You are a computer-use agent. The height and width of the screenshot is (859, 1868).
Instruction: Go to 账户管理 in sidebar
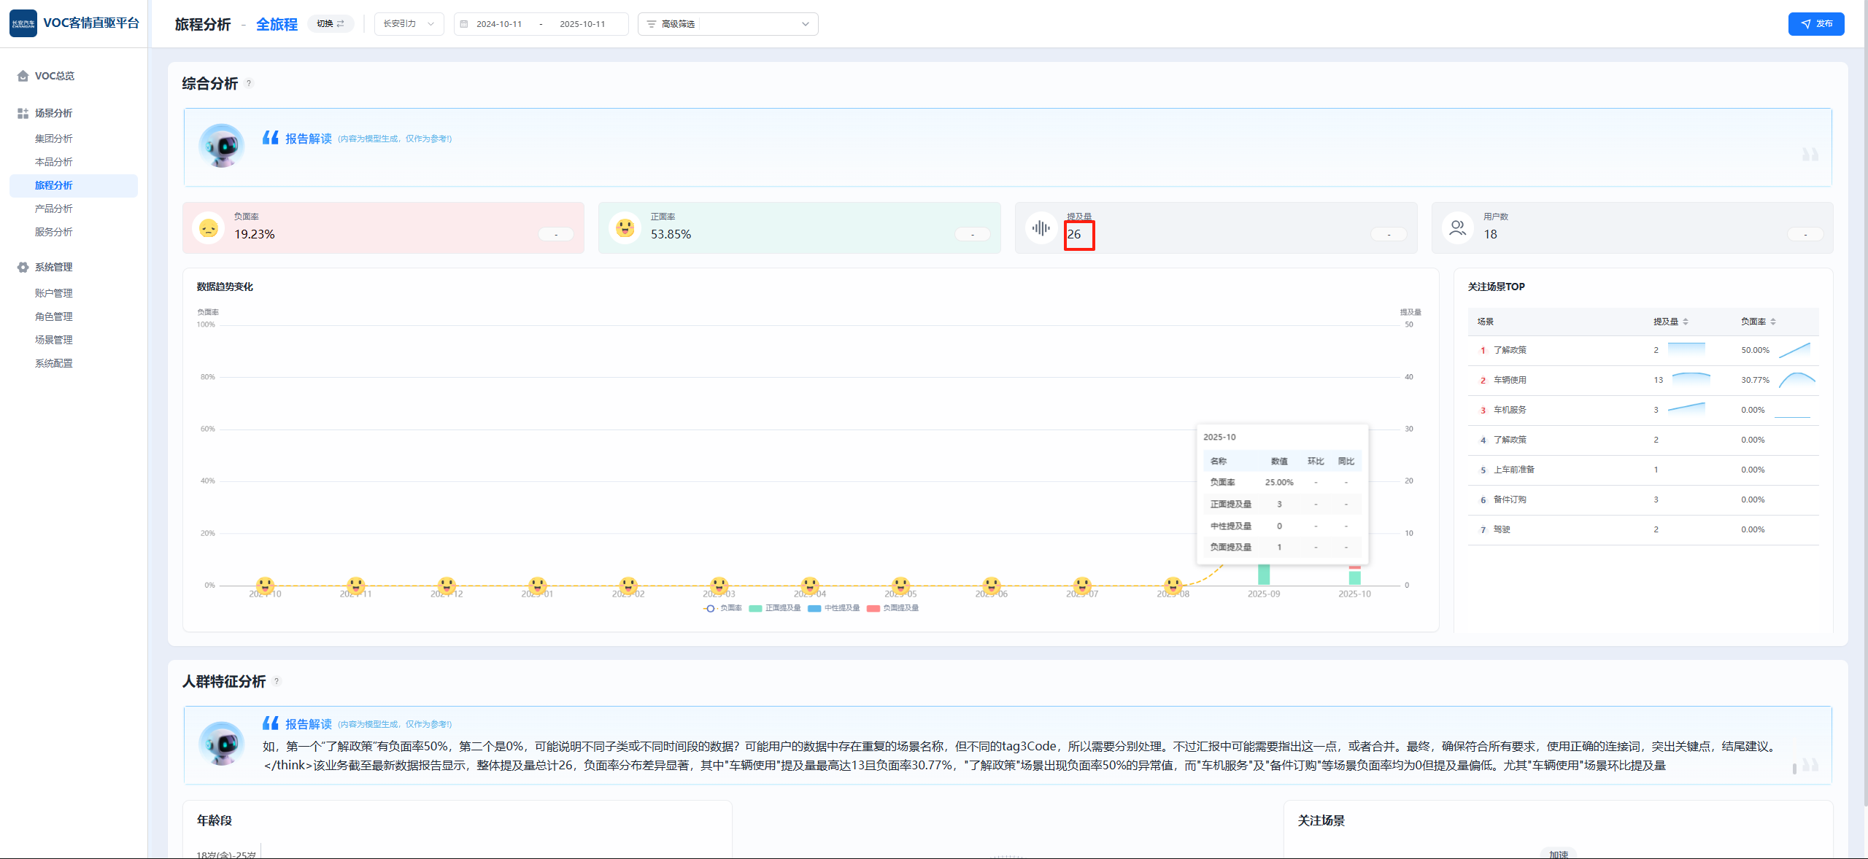click(x=54, y=294)
